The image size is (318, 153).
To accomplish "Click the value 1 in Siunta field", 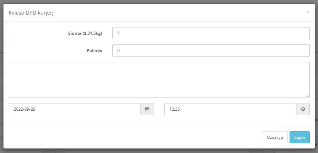I will (119, 33).
